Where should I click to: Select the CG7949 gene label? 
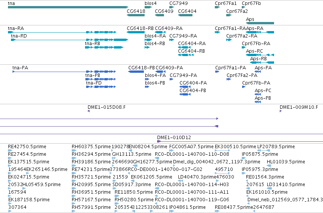coord(179,3)
